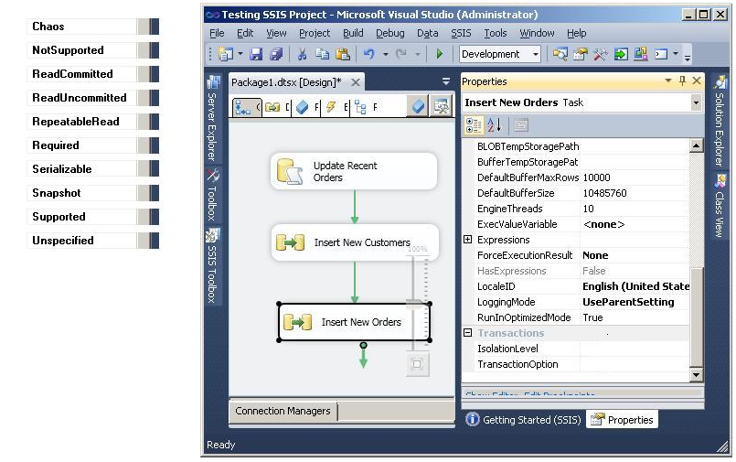The height and width of the screenshot is (462, 736).
Task: Save the current package with Save icon
Action: coord(256,55)
